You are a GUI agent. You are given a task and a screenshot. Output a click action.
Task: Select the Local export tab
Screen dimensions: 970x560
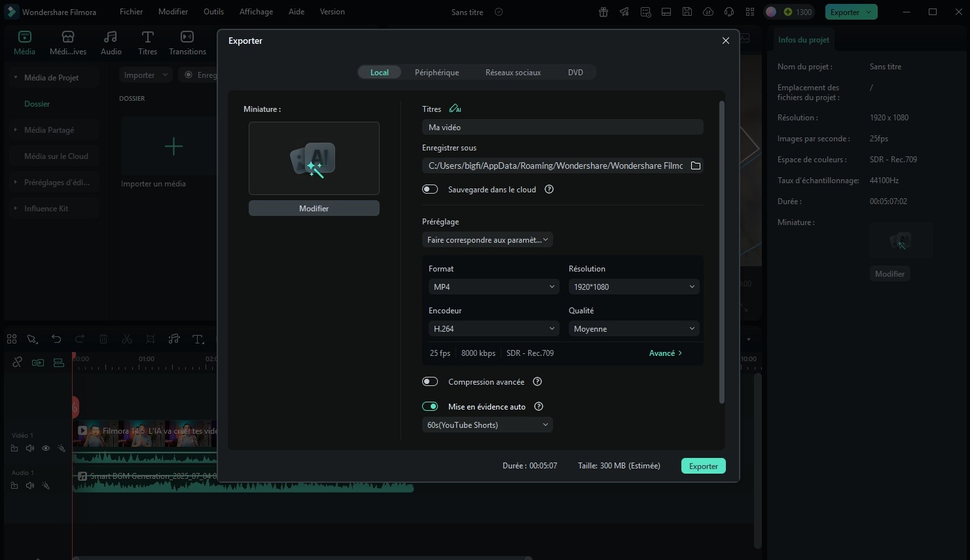click(x=380, y=72)
